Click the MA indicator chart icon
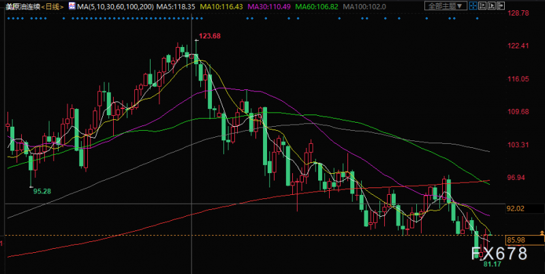Viewport: 545px width, 274px height. tap(72, 6)
